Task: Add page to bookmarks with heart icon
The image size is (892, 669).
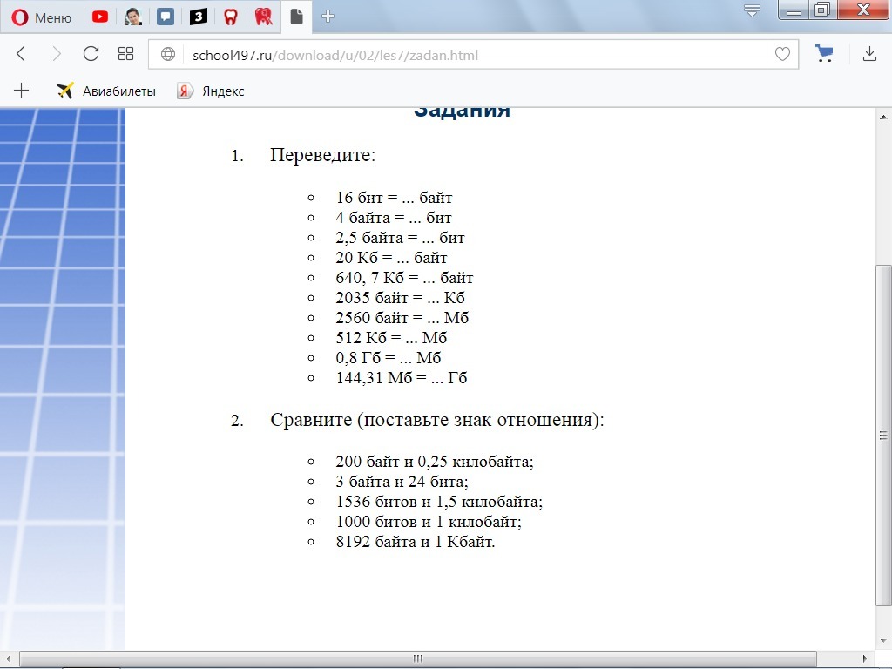Action: coord(783,55)
